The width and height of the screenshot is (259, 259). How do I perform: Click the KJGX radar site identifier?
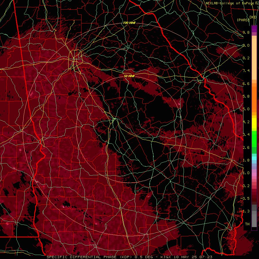coord(166,257)
